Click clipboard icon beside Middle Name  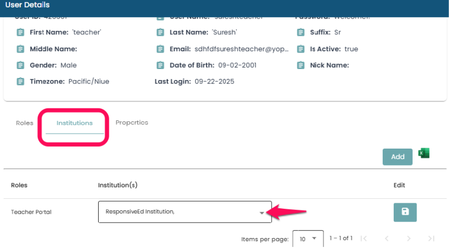point(20,49)
